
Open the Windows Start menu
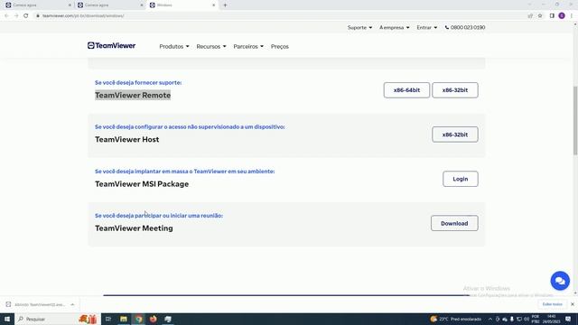pyautogui.click(x=7, y=319)
